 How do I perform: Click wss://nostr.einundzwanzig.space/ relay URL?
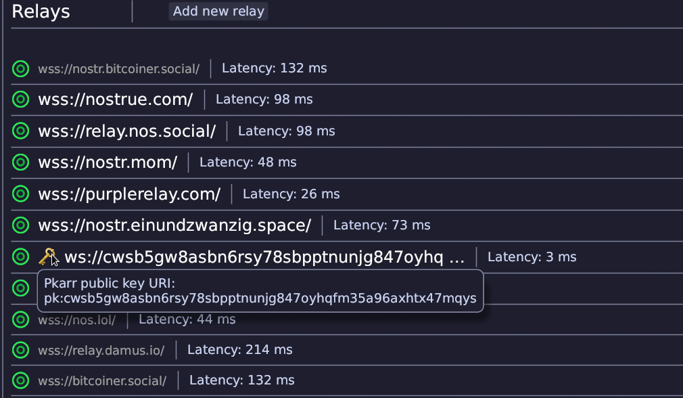click(174, 225)
